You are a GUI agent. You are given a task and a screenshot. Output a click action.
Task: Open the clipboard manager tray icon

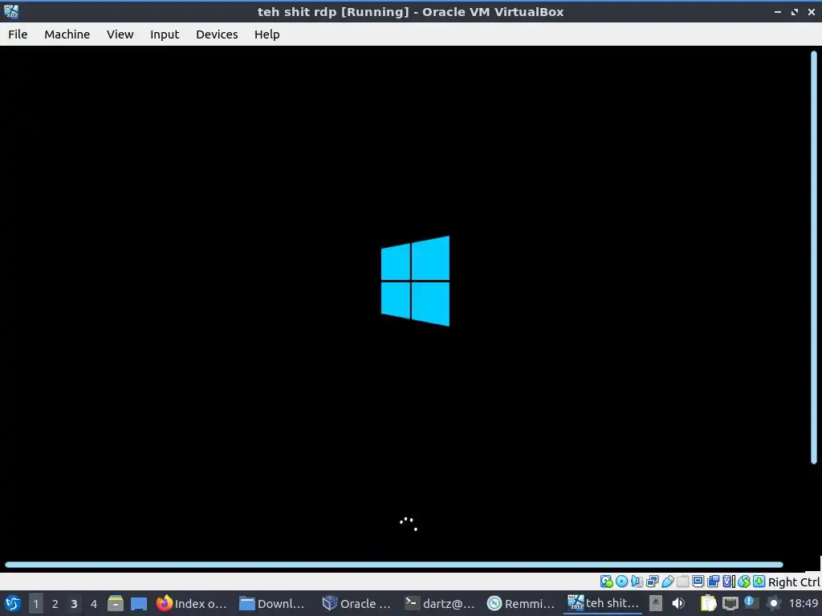[708, 603]
